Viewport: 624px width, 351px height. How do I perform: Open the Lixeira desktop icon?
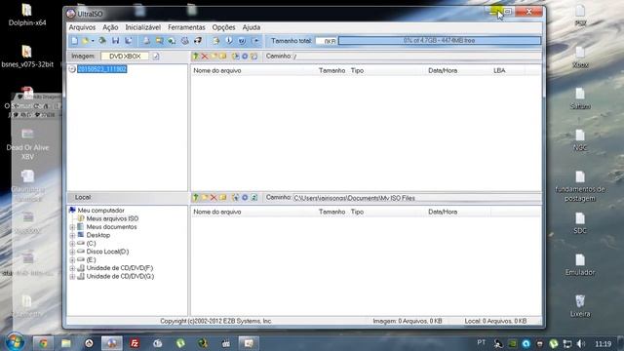pos(580,305)
